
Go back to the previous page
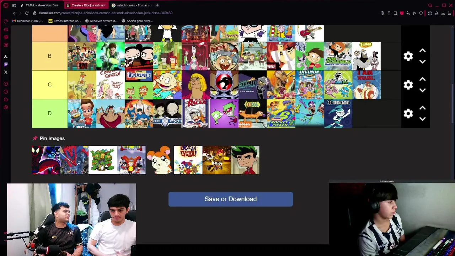pyautogui.click(x=14, y=13)
